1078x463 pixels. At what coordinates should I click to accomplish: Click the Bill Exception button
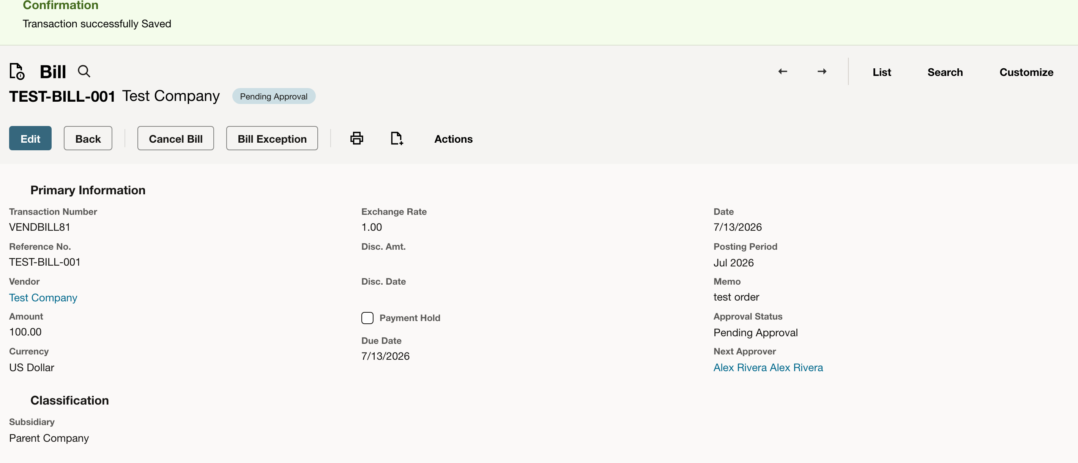coord(272,138)
